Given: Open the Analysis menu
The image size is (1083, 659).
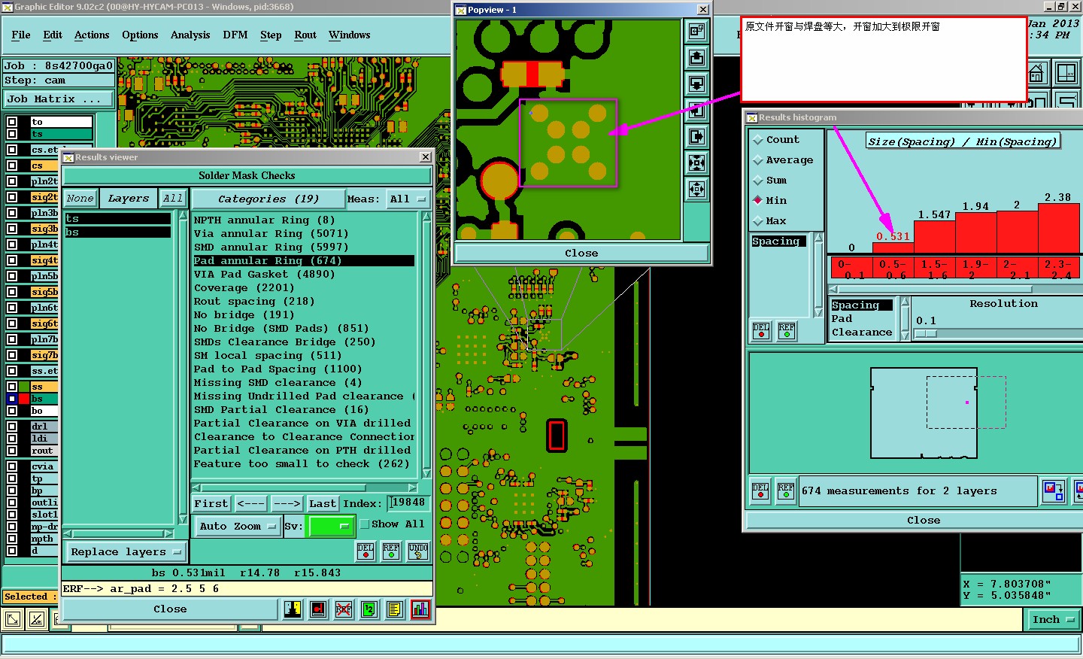Looking at the screenshot, I should [190, 35].
